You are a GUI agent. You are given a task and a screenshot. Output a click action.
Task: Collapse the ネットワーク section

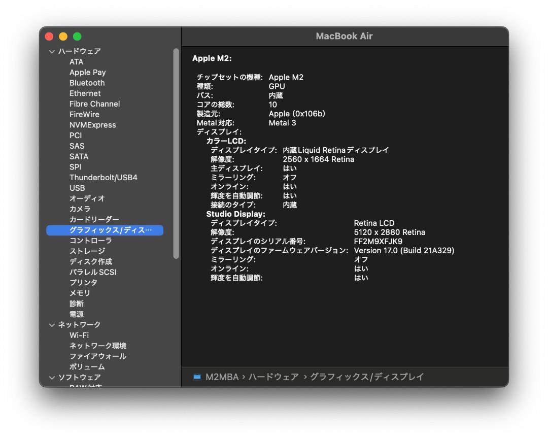(52, 325)
